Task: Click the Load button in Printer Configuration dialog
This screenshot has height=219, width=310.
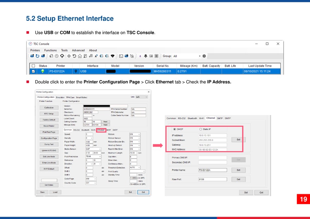Action: click(55, 192)
